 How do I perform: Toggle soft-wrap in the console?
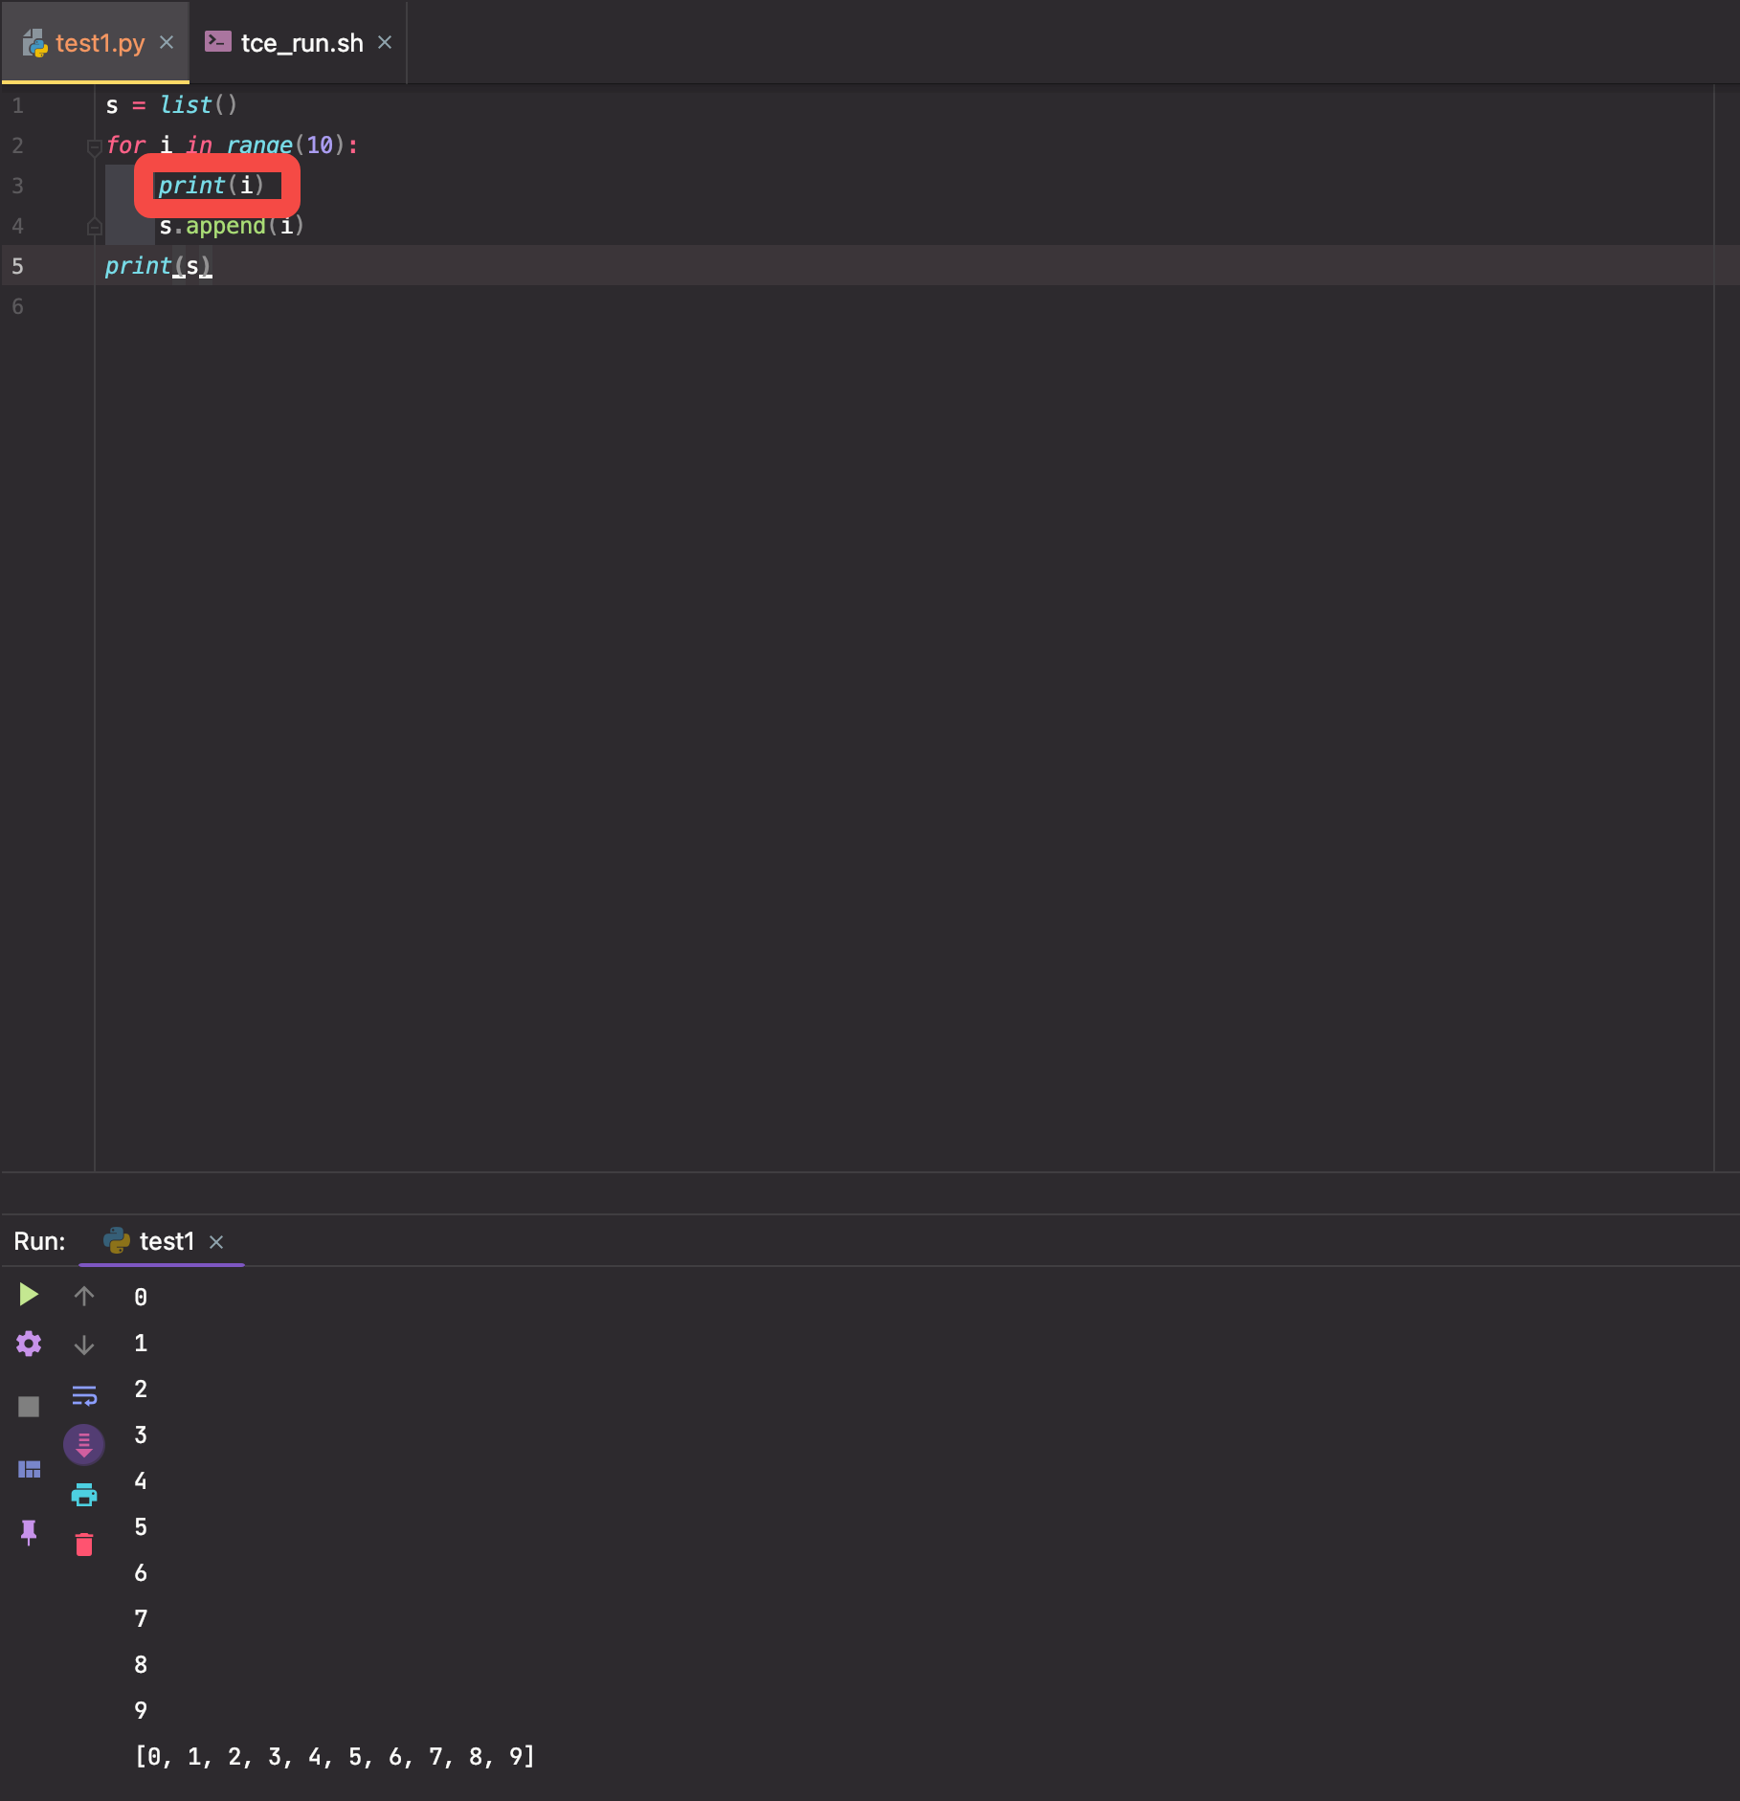[84, 1395]
